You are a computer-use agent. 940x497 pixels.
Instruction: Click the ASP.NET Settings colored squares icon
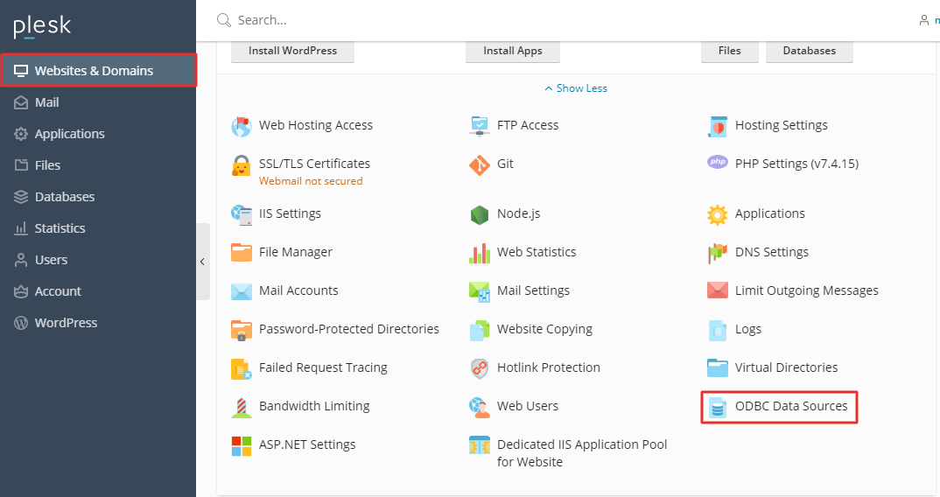(241, 445)
